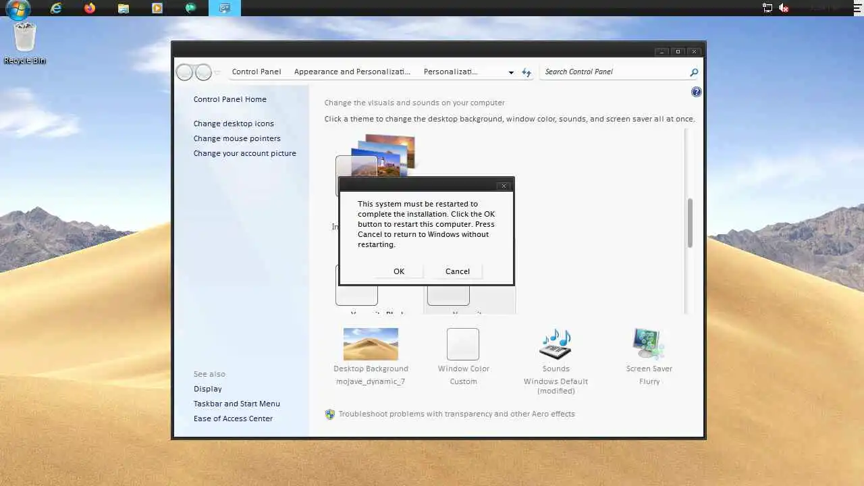This screenshot has height=486, width=864.
Task: Open Ease of Access Center link
Action: (x=234, y=418)
